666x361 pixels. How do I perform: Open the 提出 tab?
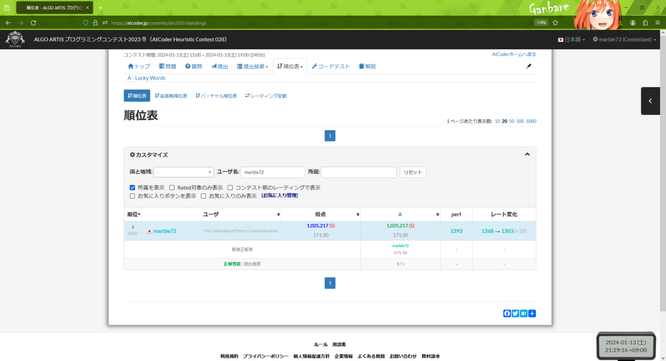click(x=219, y=66)
